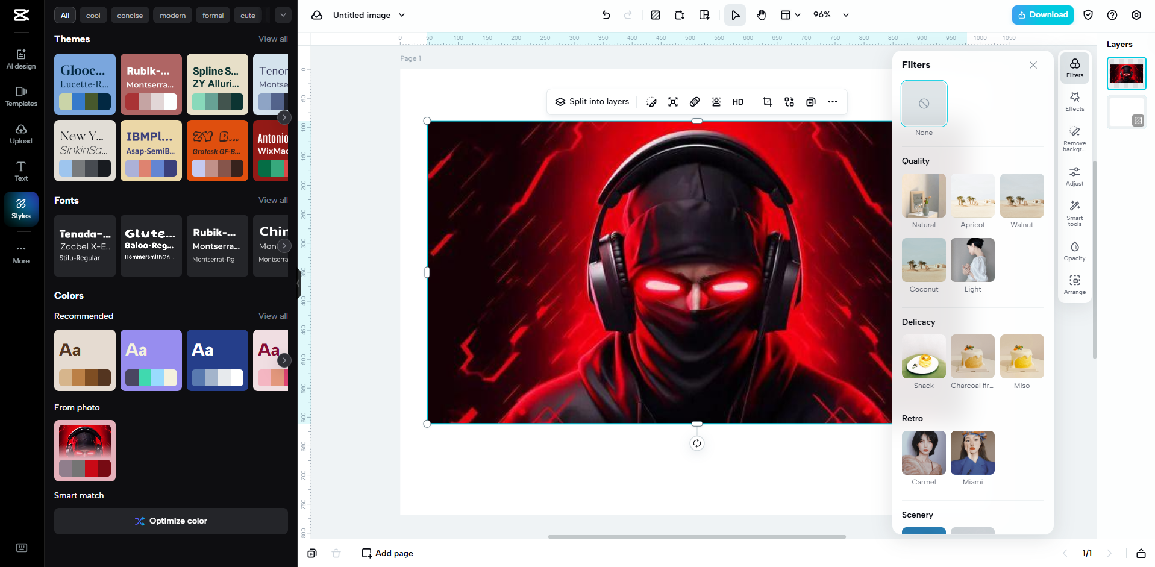Select the Hand tool in the top toolbar
The image size is (1155, 567).
click(x=761, y=14)
